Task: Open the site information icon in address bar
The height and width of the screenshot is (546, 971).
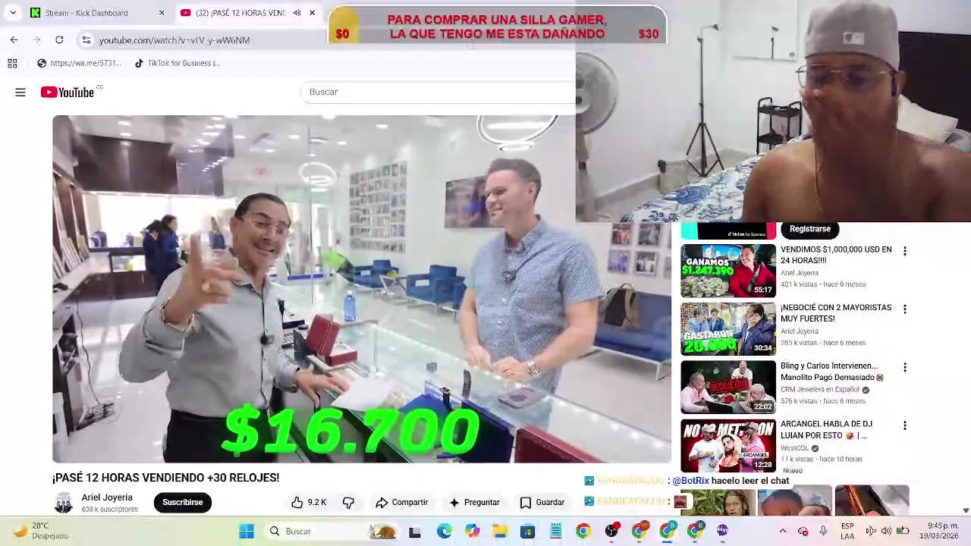Action: pyautogui.click(x=86, y=40)
